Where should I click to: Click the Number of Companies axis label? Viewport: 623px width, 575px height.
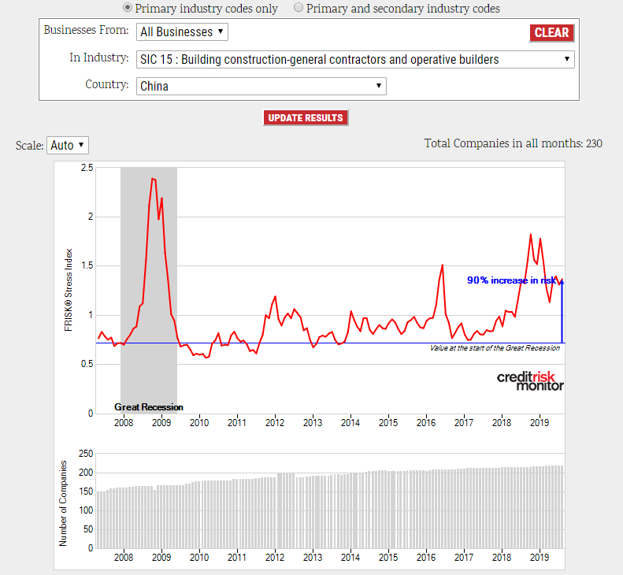point(63,503)
